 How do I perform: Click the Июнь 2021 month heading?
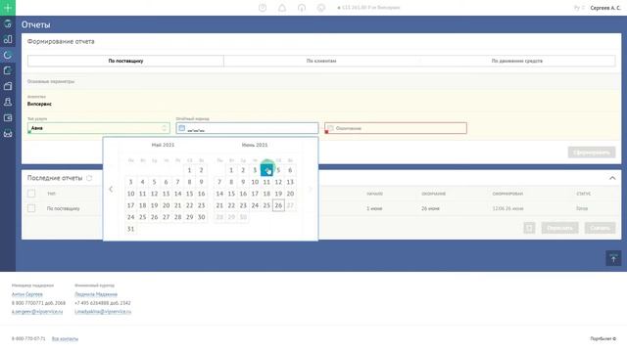click(x=255, y=145)
